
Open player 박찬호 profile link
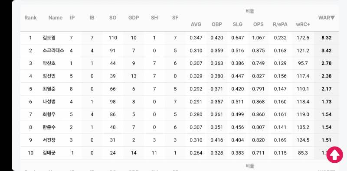tap(49, 63)
